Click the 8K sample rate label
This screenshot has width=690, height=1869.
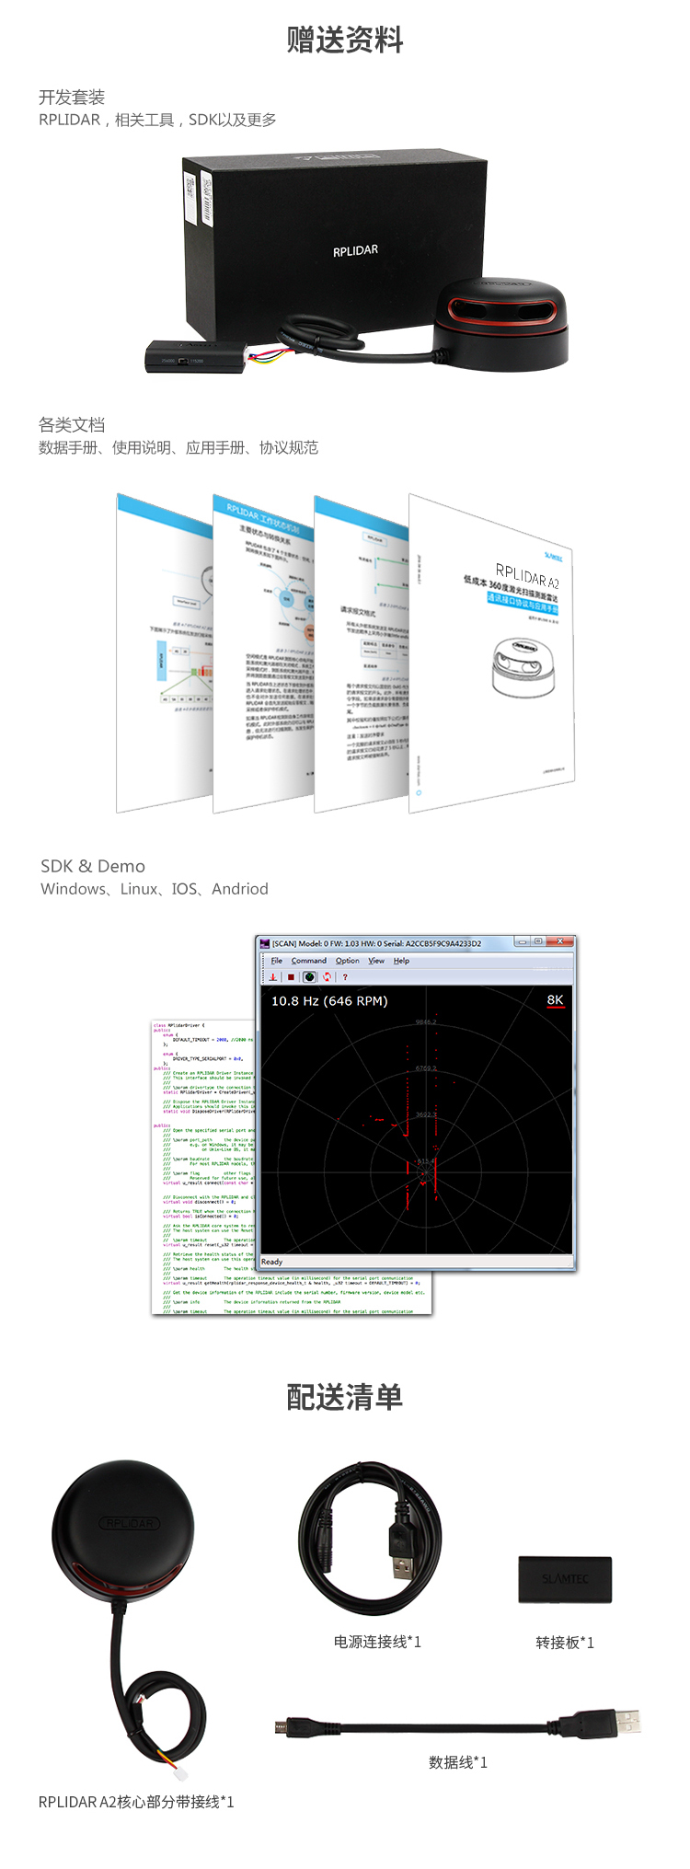coord(555,1000)
